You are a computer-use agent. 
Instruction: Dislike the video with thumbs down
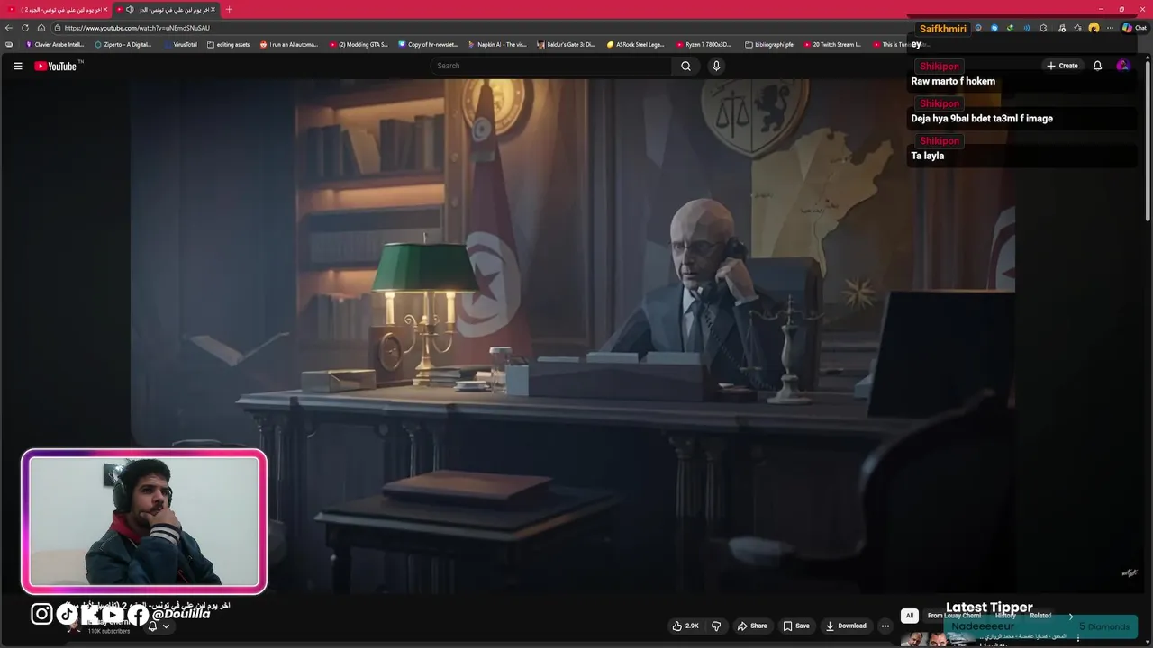[x=716, y=625]
